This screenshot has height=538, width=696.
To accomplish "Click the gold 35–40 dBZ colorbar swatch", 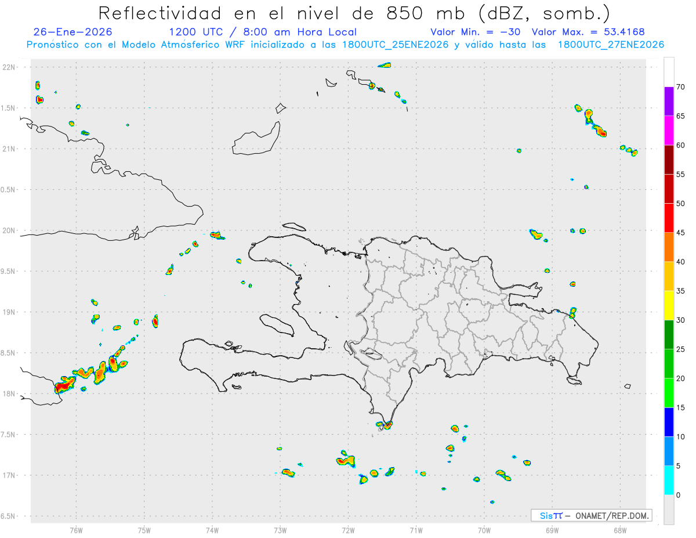I will [669, 276].
